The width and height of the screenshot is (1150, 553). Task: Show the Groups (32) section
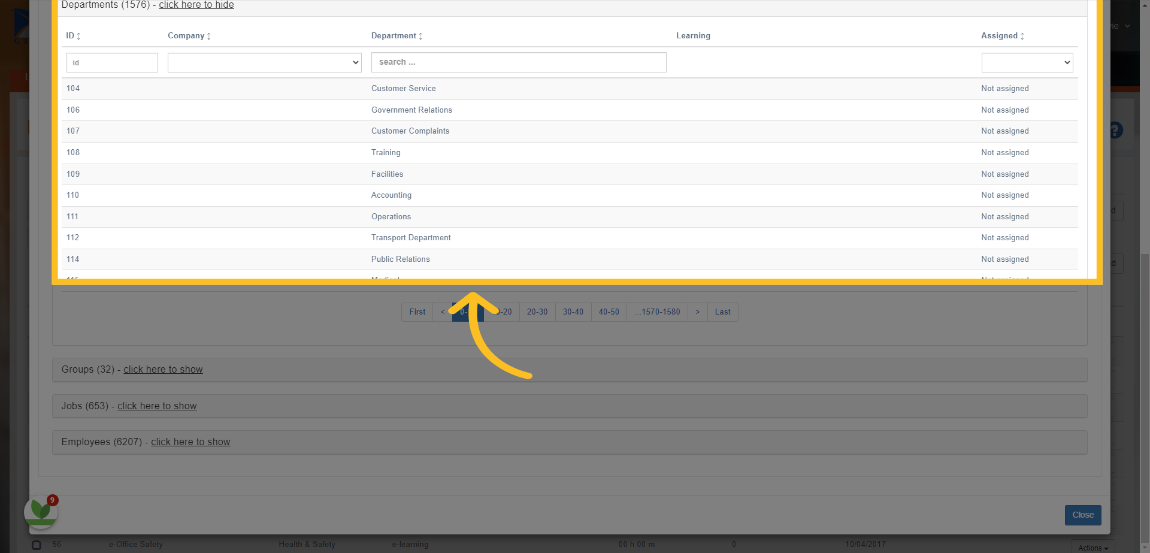[x=163, y=370]
